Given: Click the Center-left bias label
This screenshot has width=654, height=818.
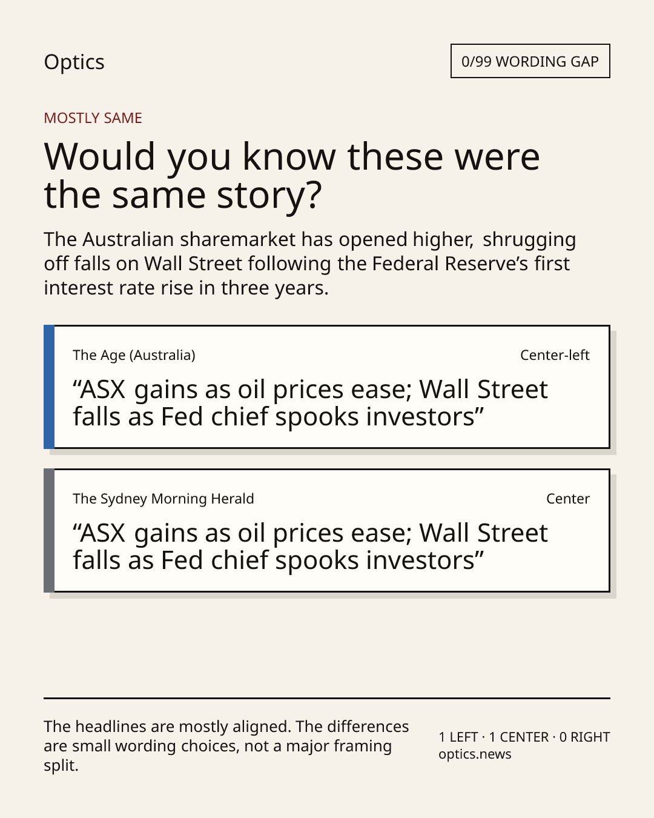Looking at the screenshot, I should coord(555,355).
